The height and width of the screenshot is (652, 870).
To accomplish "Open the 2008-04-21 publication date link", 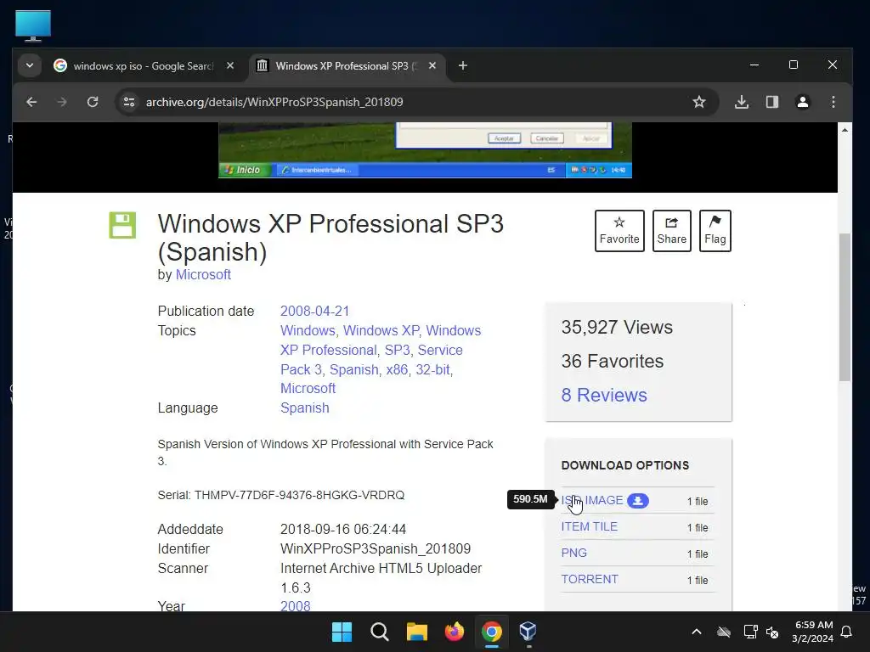I will [314, 311].
